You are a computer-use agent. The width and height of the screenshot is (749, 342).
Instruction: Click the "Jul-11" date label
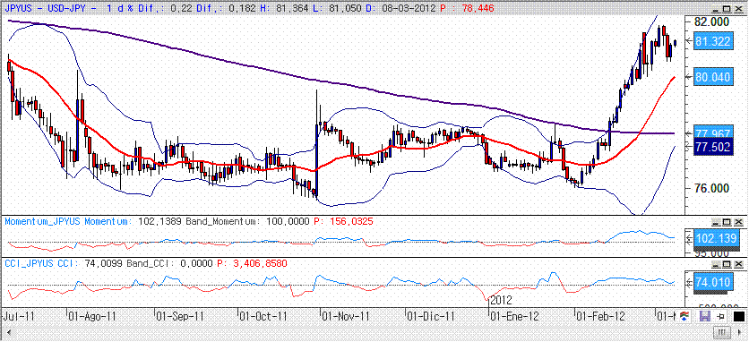coord(18,316)
